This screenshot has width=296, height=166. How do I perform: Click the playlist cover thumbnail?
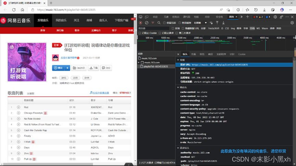pos(27,62)
